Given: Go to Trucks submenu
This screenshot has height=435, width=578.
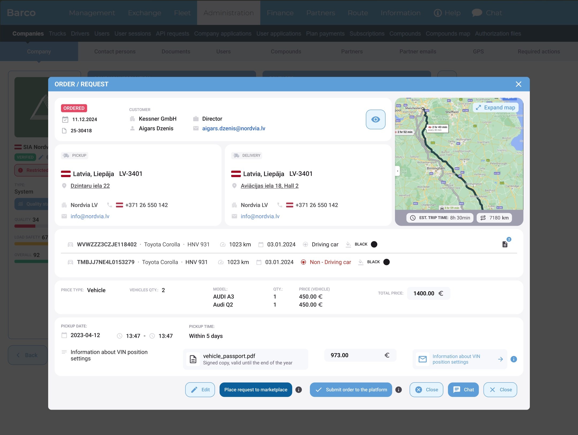Looking at the screenshot, I should (57, 34).
